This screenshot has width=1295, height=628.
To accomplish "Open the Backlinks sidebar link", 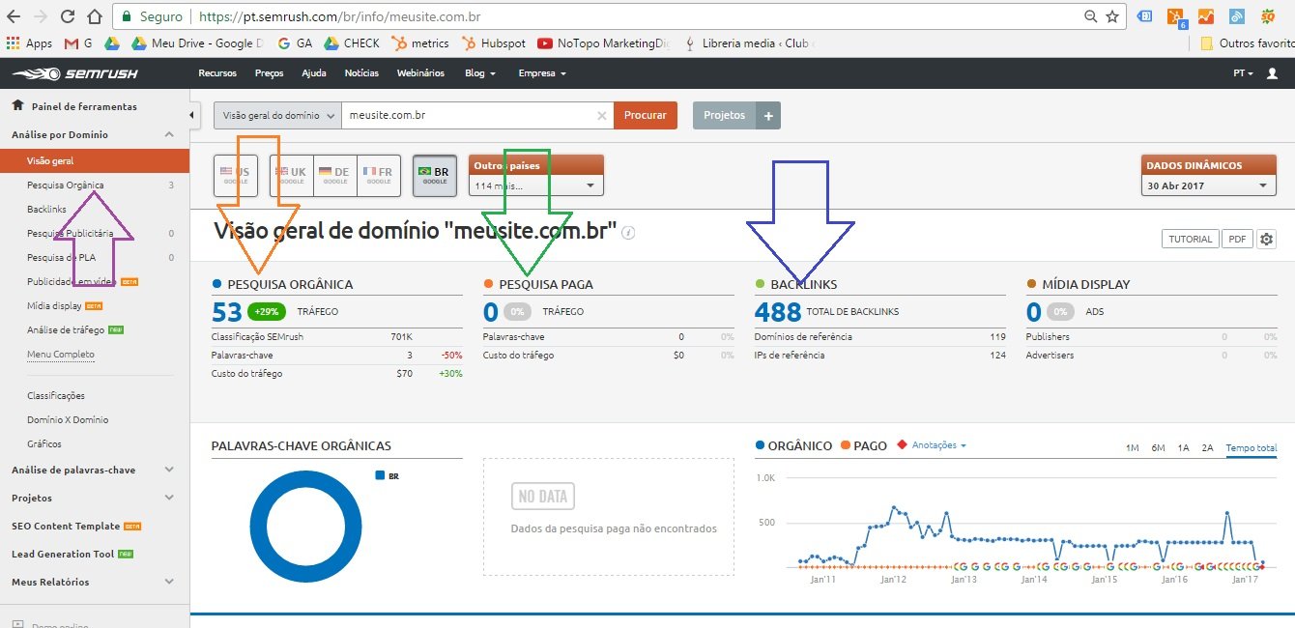I will tap(46, 209).
